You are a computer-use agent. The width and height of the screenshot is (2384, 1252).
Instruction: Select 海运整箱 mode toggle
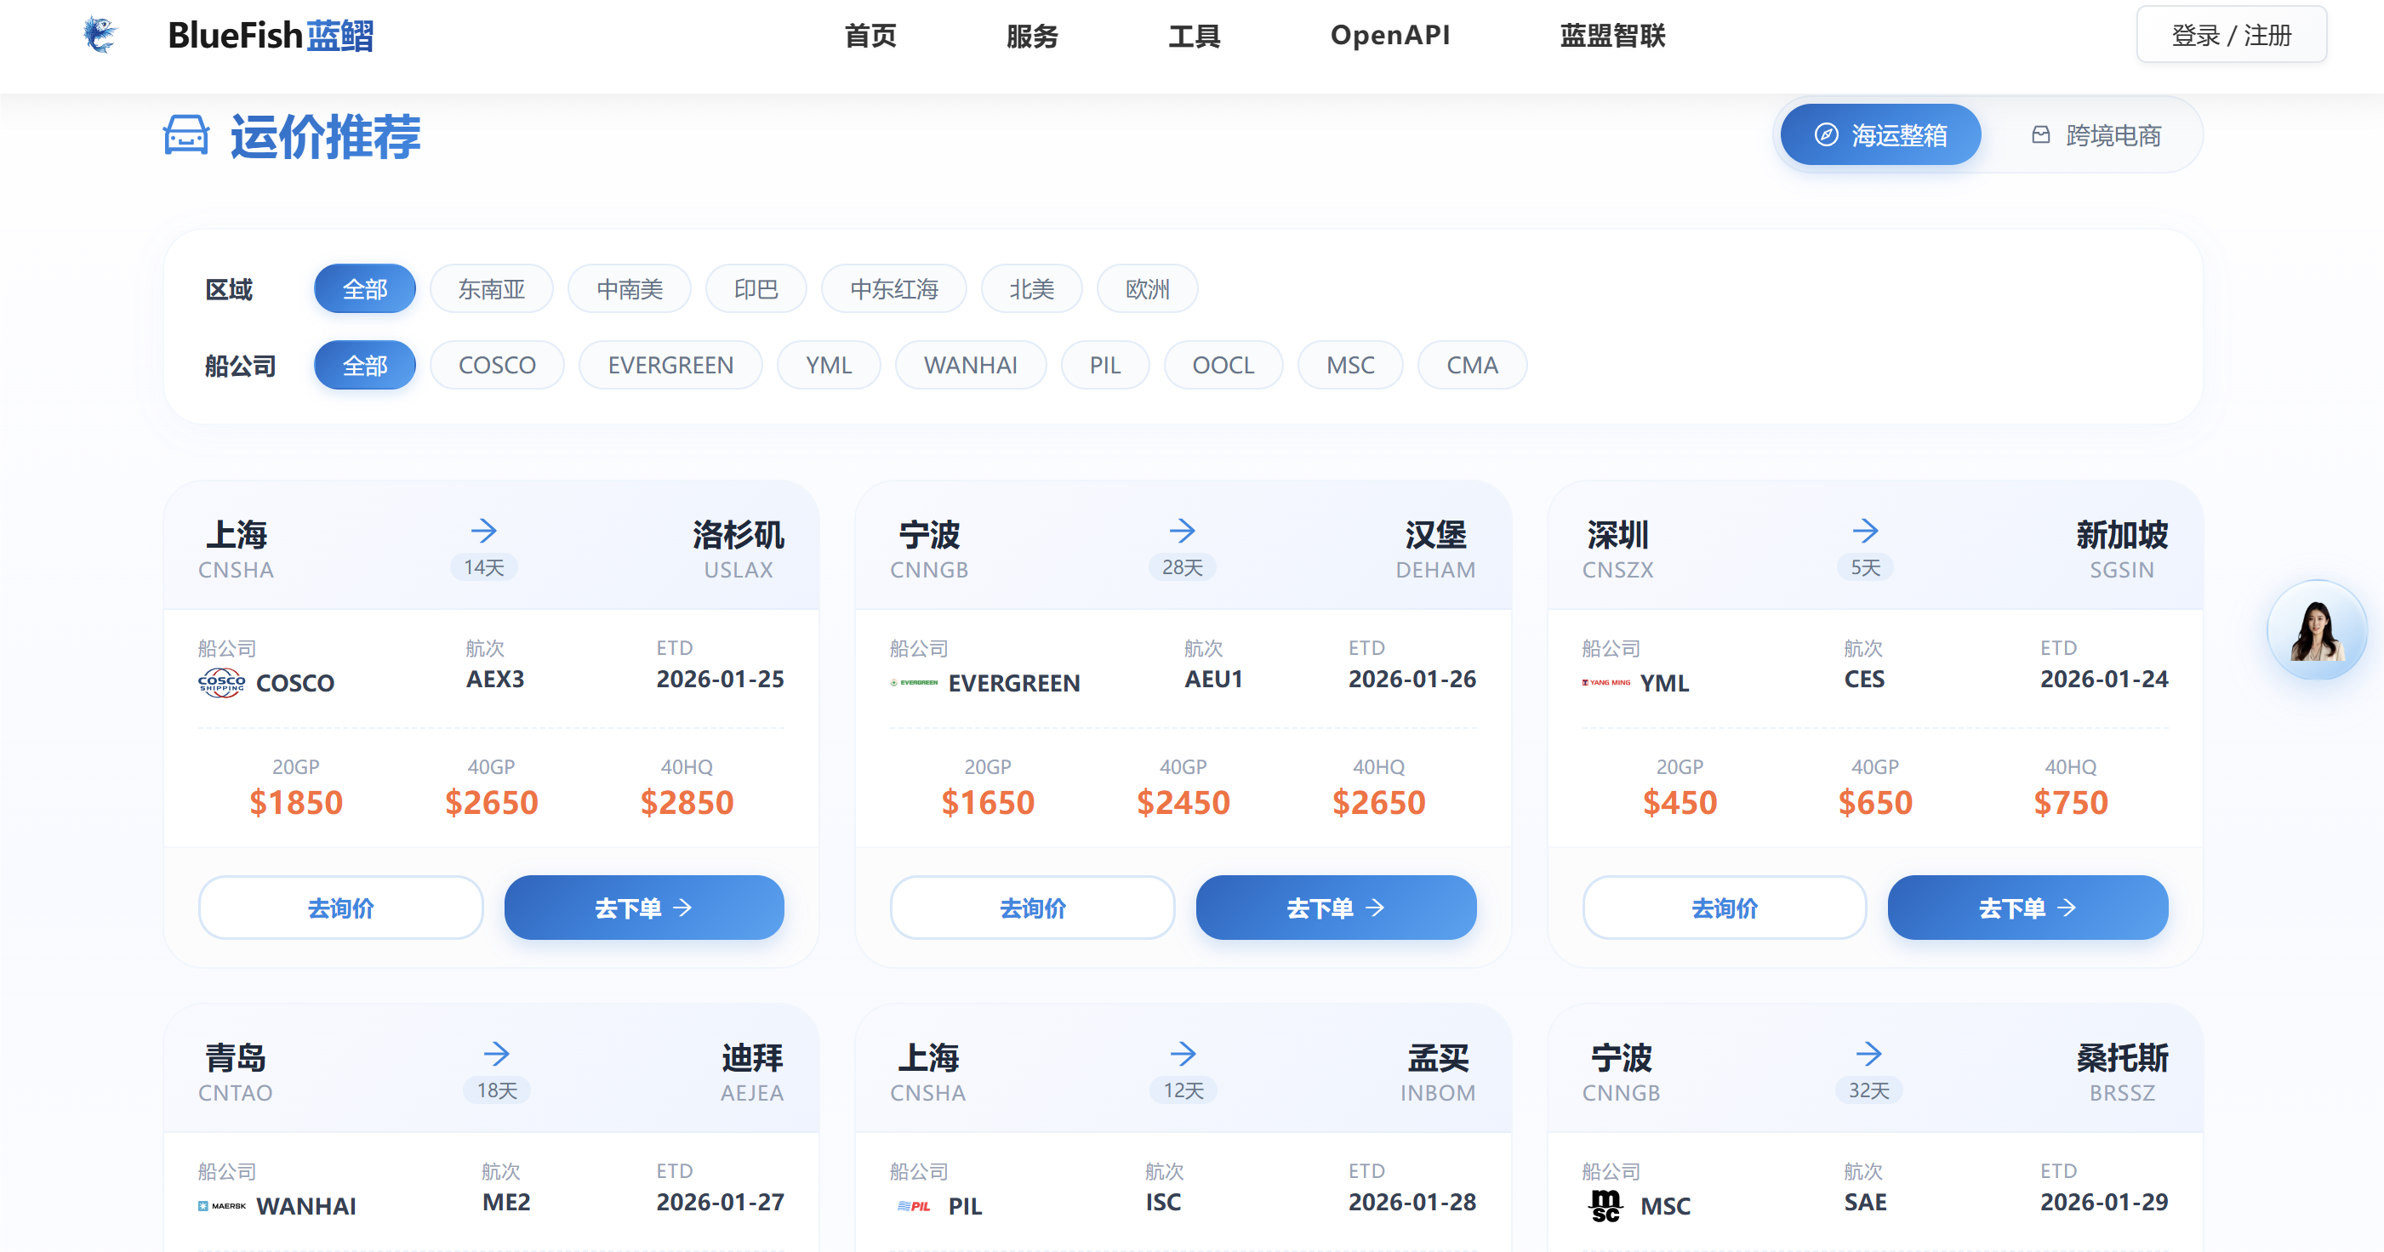click(1879, 135)
